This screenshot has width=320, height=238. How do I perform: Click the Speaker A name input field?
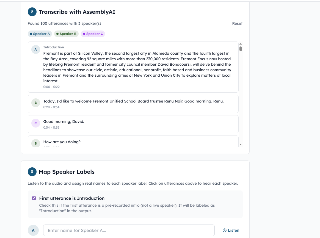129,230
